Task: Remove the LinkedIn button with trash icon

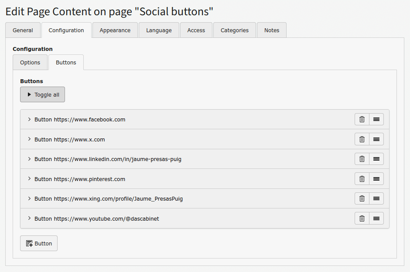Action: point(362,159)
